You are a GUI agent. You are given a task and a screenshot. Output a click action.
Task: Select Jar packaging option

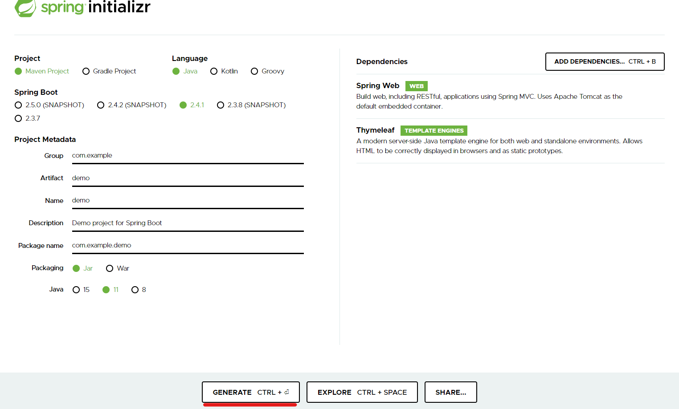point(82,268)
